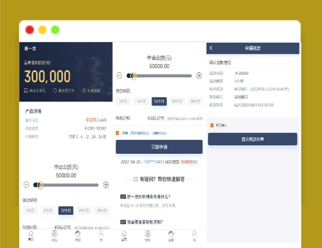The width and height of the screenshot is (322, 248).
Task: Select 6个月 term on left screen
Action: [48, 210]
